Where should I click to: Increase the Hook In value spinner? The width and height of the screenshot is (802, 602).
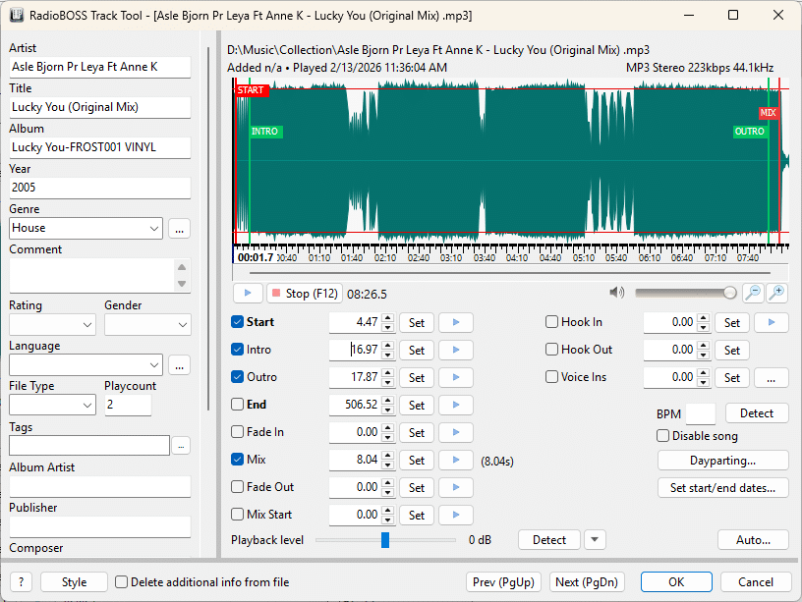(x=704, y=318)
